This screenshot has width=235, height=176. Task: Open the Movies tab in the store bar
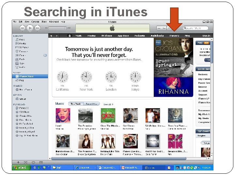(91, 36)
